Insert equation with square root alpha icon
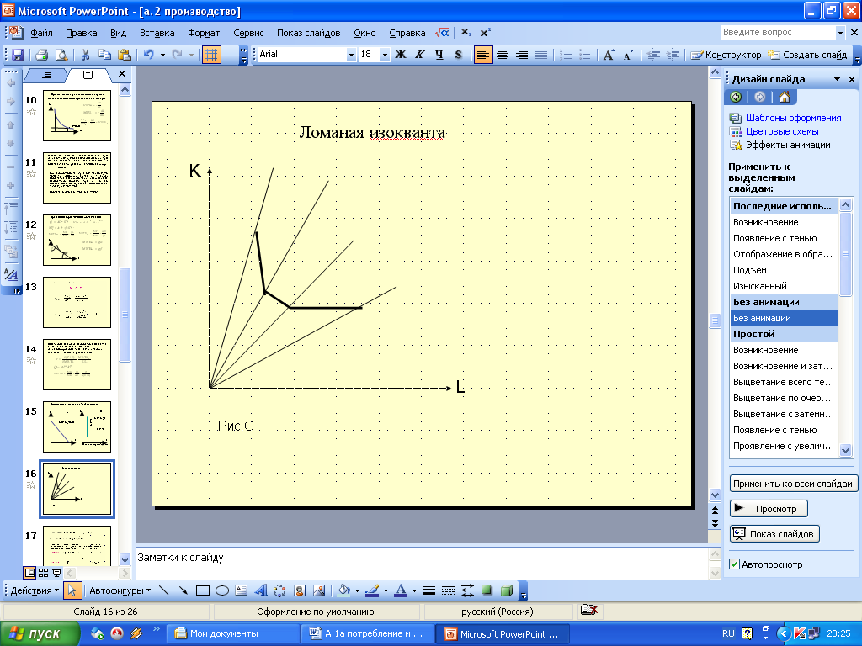Screen dimensions: 862x646 point(442,33)
